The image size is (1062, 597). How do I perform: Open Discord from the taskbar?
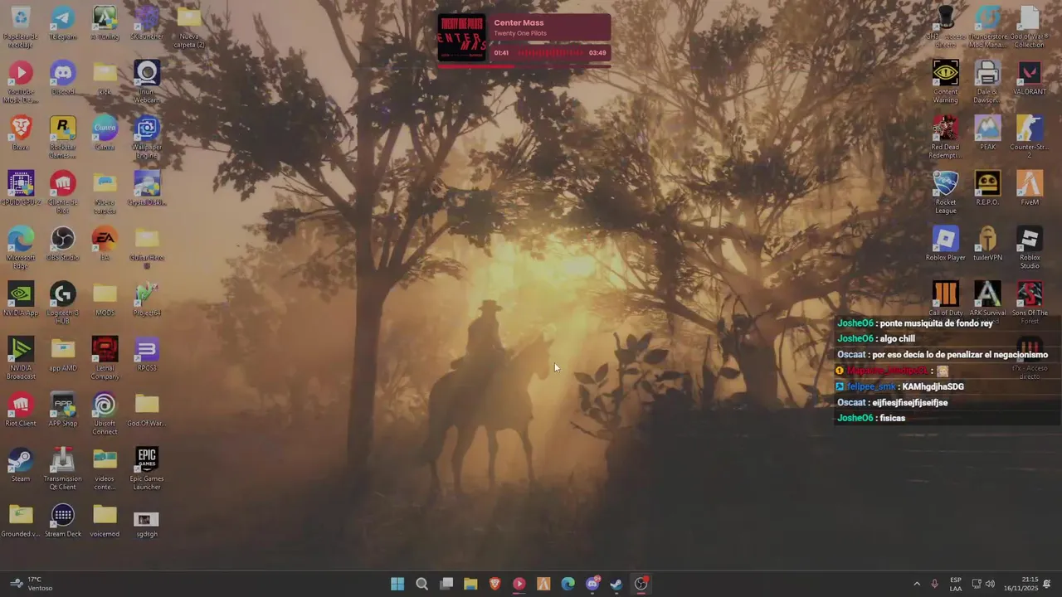click(592, 584)
